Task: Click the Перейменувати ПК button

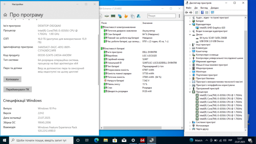Action: (x=18, y=90)
